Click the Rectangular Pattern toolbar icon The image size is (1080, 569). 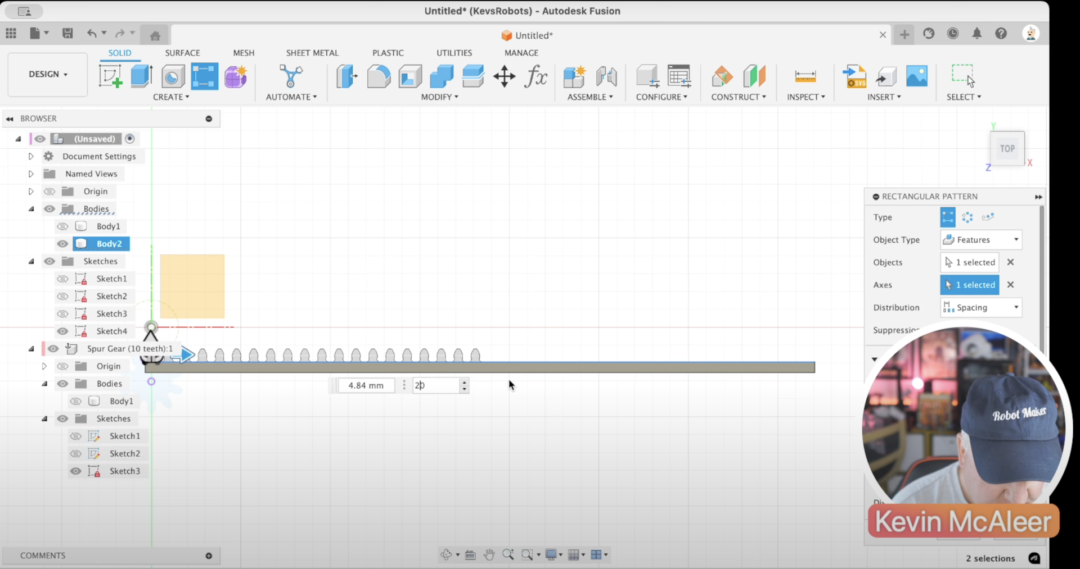[204, 76]
